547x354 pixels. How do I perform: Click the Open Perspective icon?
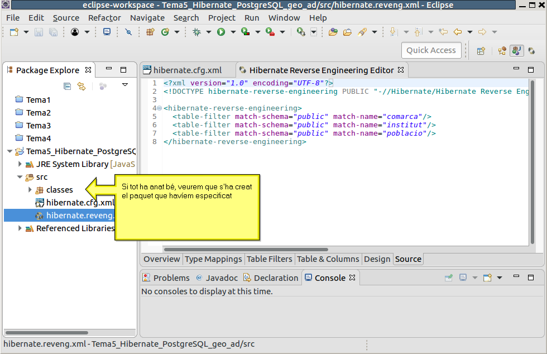point(481,51)
